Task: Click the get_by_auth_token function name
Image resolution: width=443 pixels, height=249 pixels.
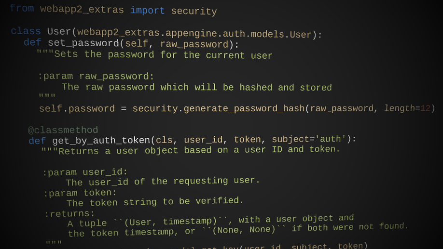Action: 101,141
